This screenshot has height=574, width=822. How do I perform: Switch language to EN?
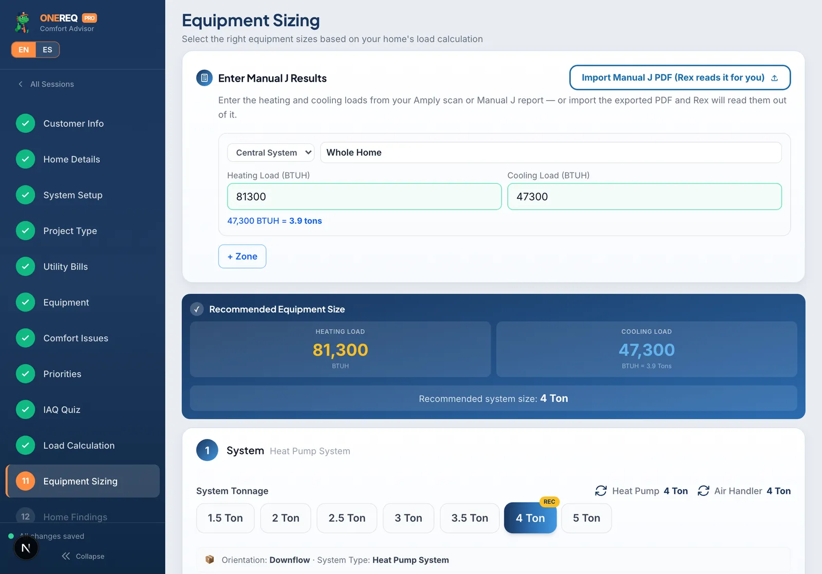tap(24, 50)
